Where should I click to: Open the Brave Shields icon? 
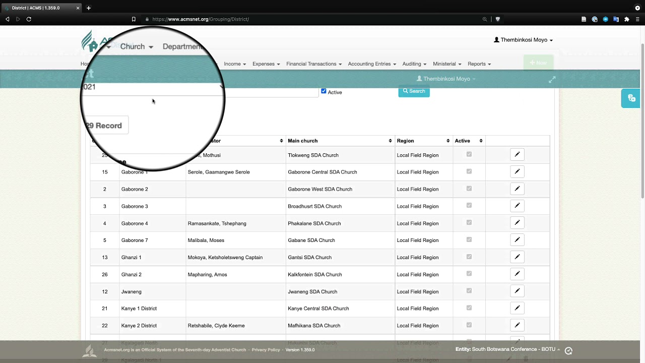[498, 19]
